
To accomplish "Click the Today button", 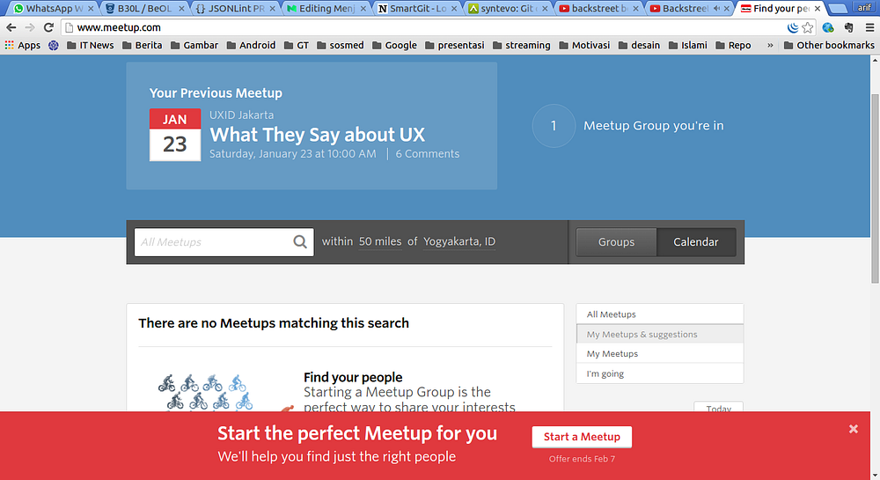I will (718, 408).
